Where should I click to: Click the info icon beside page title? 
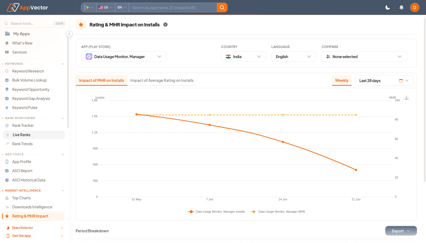tap(165, 25)
